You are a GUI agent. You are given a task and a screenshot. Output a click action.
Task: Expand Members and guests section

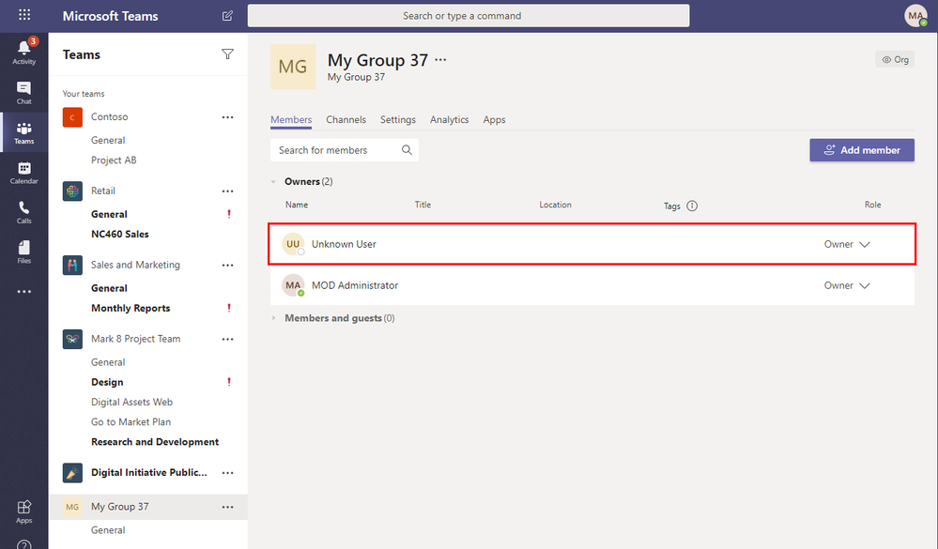coord(273,318)
